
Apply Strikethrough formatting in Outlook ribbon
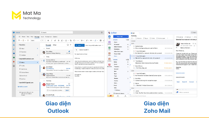[59, 40]
